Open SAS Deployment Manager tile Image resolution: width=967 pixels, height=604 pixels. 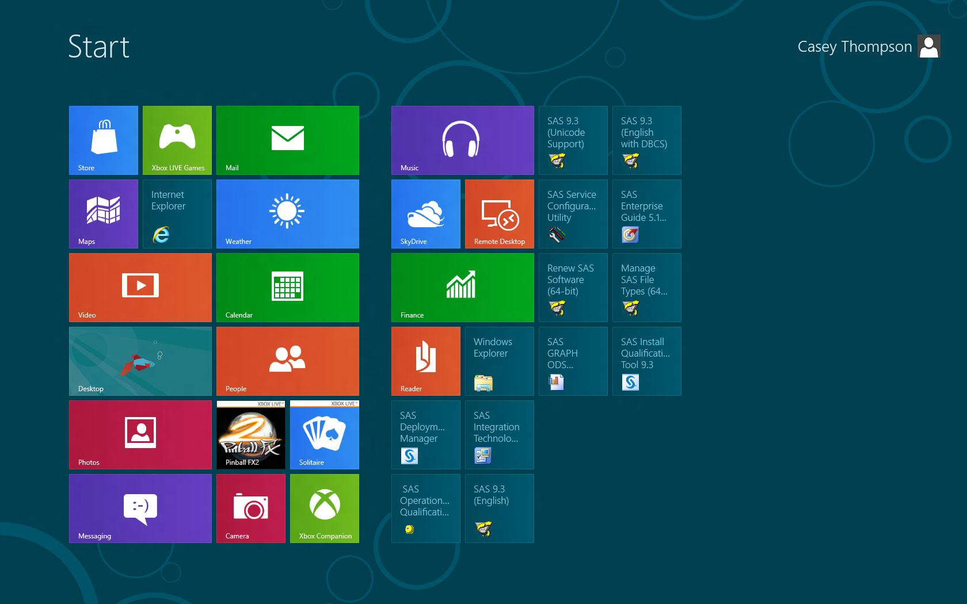(x=426, y=435)
